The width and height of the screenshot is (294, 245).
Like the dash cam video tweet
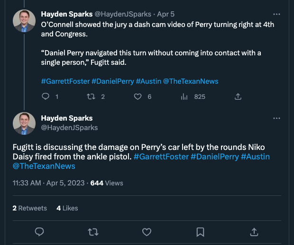138,96
